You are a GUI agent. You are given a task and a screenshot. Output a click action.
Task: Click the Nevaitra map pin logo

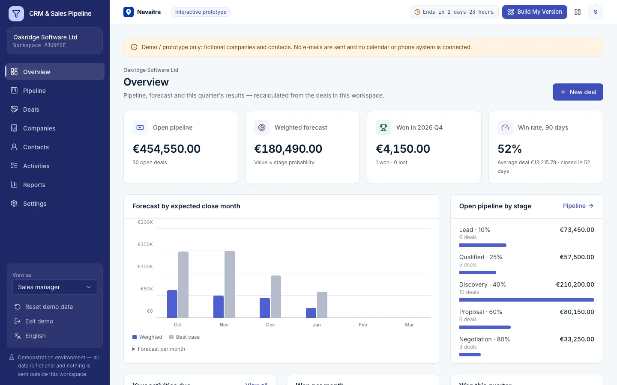(129, 12)
